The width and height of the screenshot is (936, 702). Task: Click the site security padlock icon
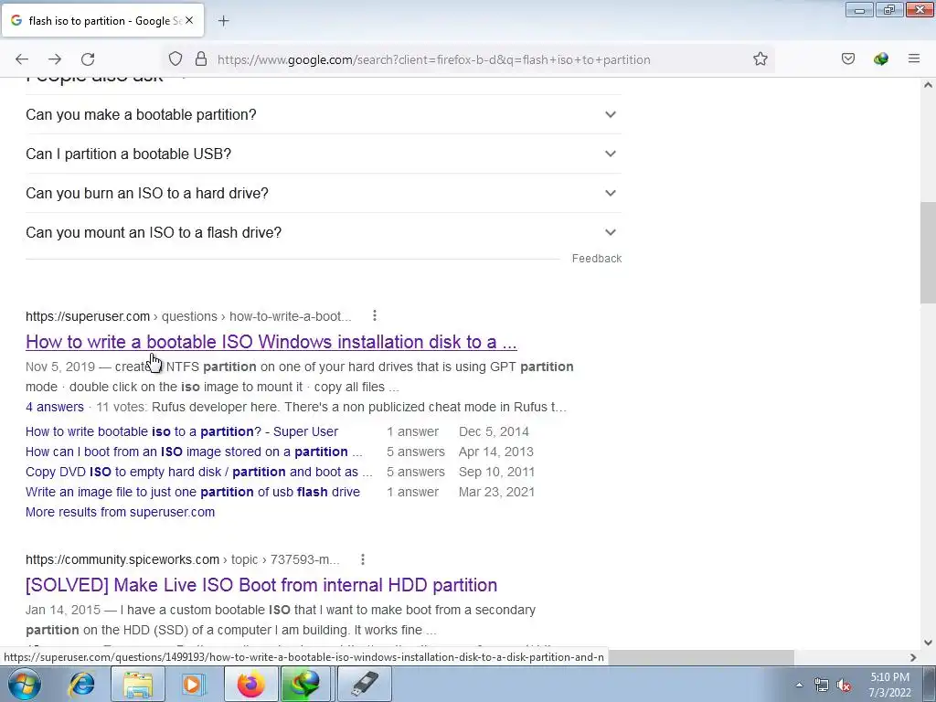tap(201, 59)
